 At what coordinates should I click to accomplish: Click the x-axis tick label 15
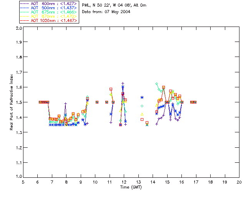pos(167,182)
